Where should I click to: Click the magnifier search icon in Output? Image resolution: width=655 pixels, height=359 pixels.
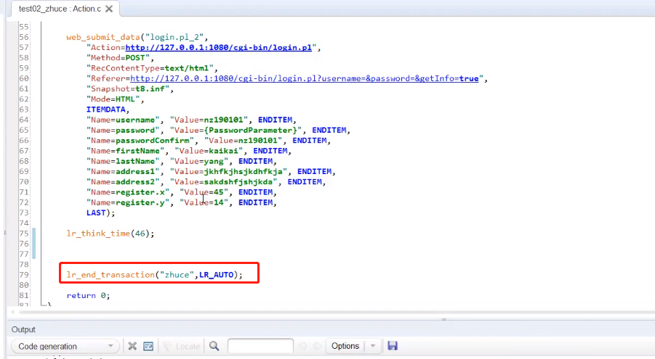coord(214,346)
